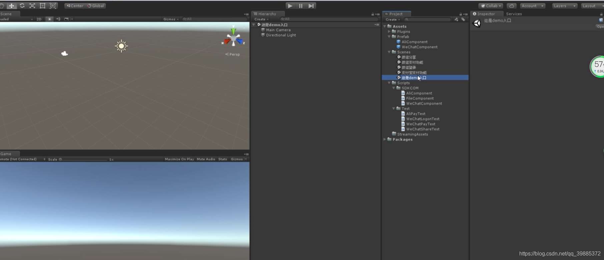This screenshot has height=260, width=604.
Task: Select AliComponent prefab asset
Action: (415, 42)
